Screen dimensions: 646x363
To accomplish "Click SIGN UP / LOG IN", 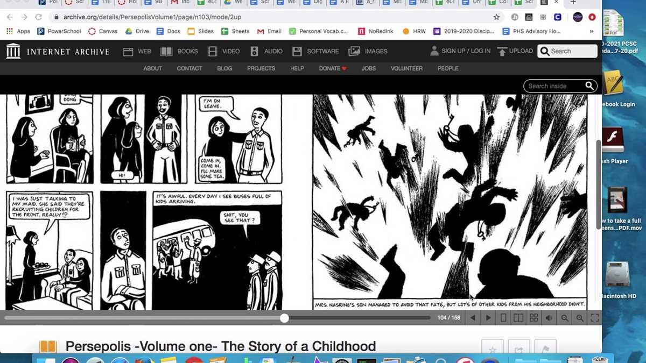I will pyautogui.click(x=460, y=51).
